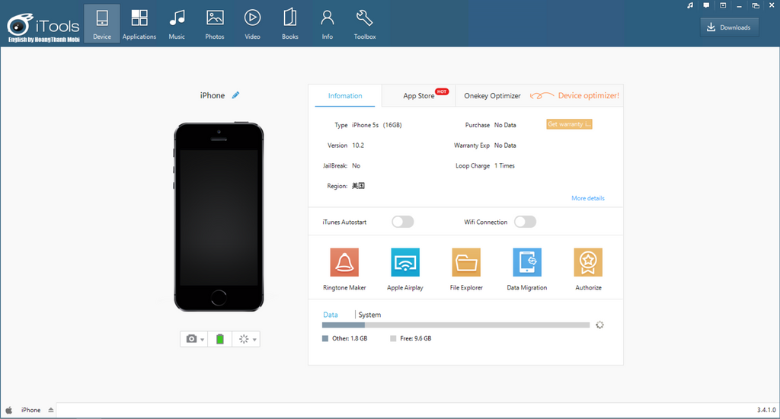Click the iPhone device name text
780x419 pixels.
[x=213, y=95]
